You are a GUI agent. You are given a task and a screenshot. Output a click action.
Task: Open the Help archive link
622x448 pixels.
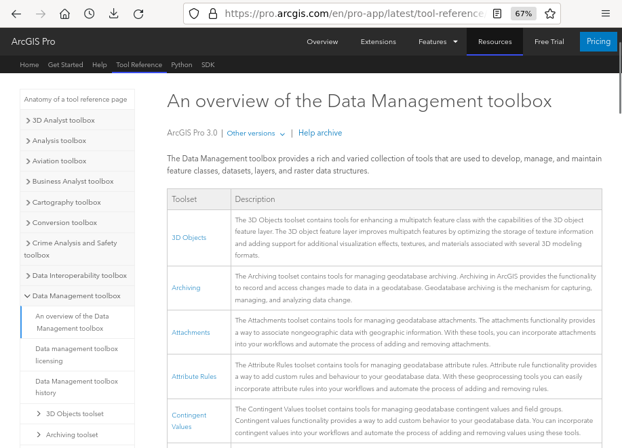[x=320, y=134]
